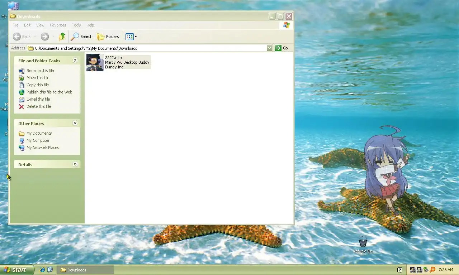This screenshot has width=459, height=275.
Task: Maximize the Downloads window
Action: [280, 16]
